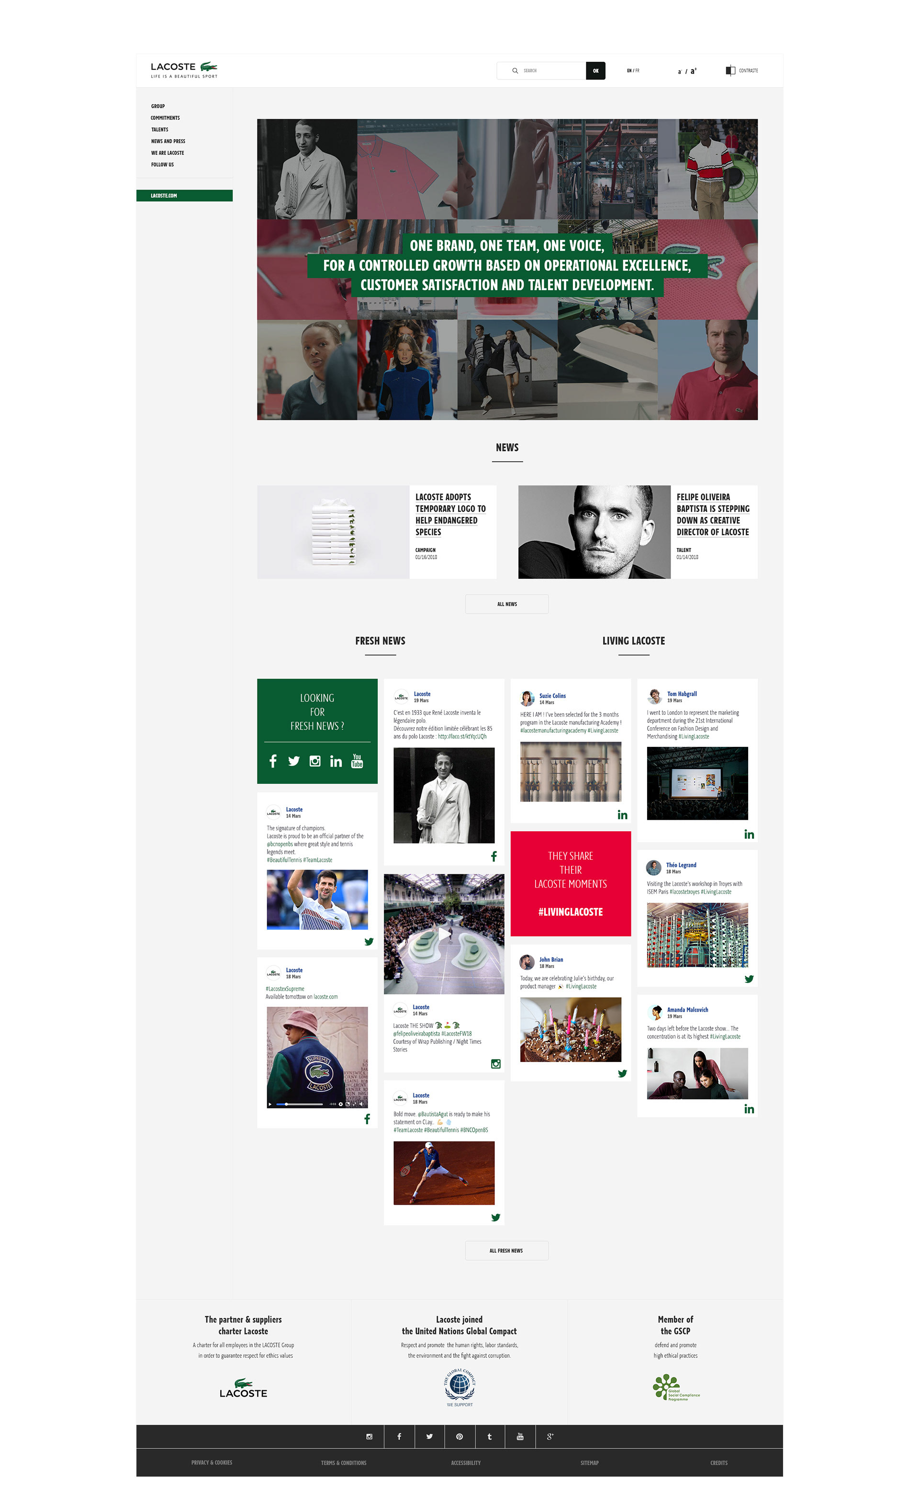
Task: Open the Pinterest icon in the footer
Action: click(459, 1436)
